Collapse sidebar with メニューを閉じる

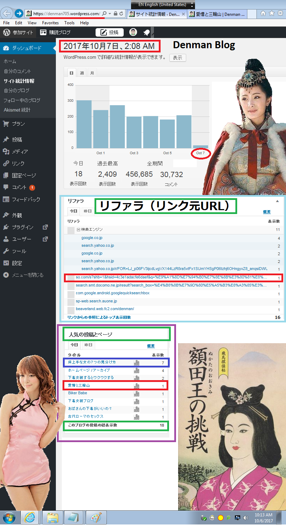tap(24, 275)
